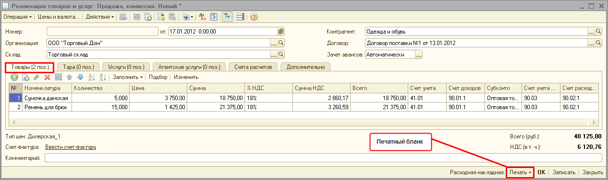Switch to the Счета расчетов tab
Image resolution: width=608 pixels, height=180 pixels.
[x=253, y=67]
